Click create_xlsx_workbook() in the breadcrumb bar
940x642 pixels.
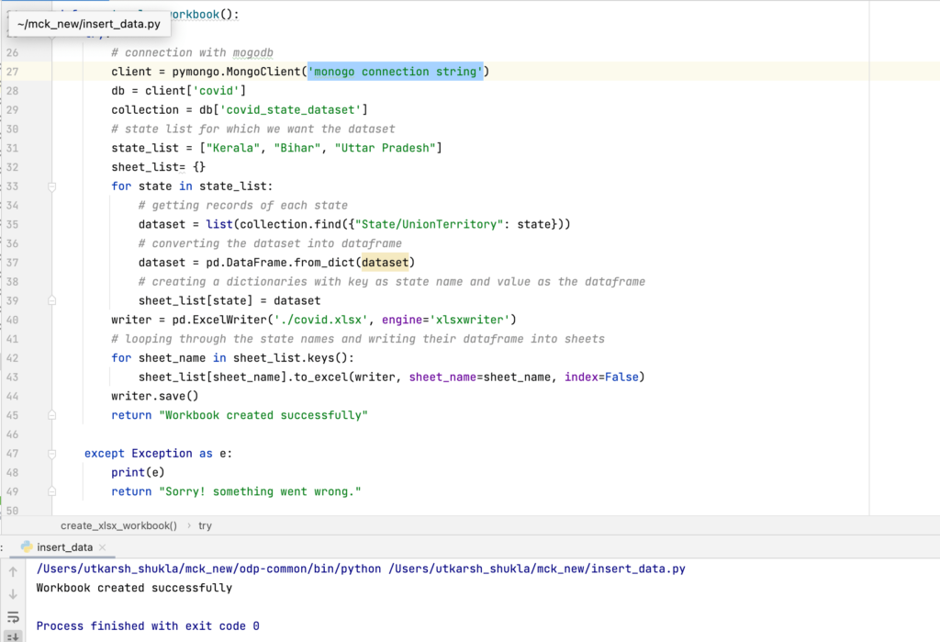[118, 525]
